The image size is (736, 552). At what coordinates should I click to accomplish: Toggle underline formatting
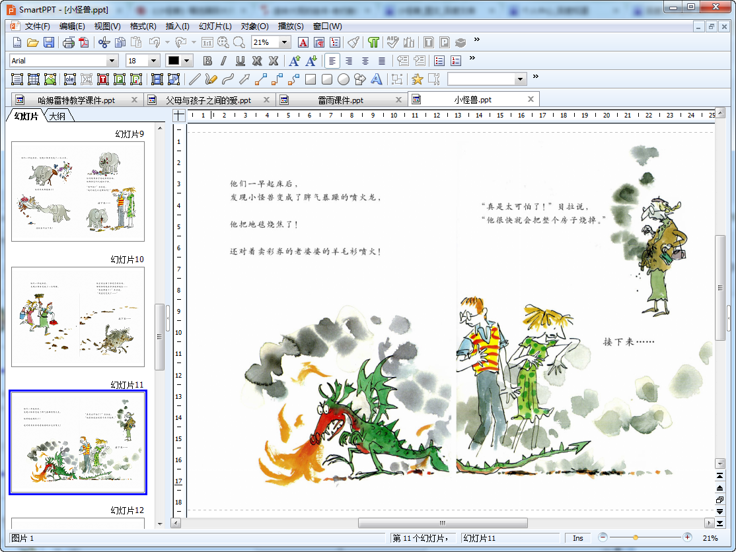click(x=240, y=61)
